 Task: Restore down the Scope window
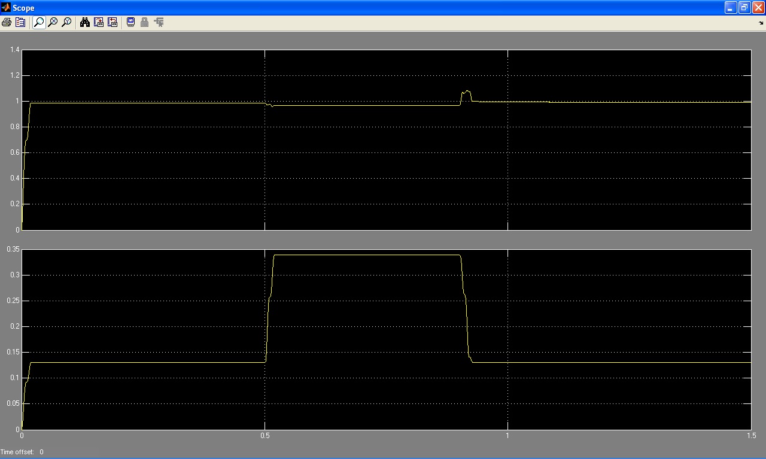tap(744, 8)
